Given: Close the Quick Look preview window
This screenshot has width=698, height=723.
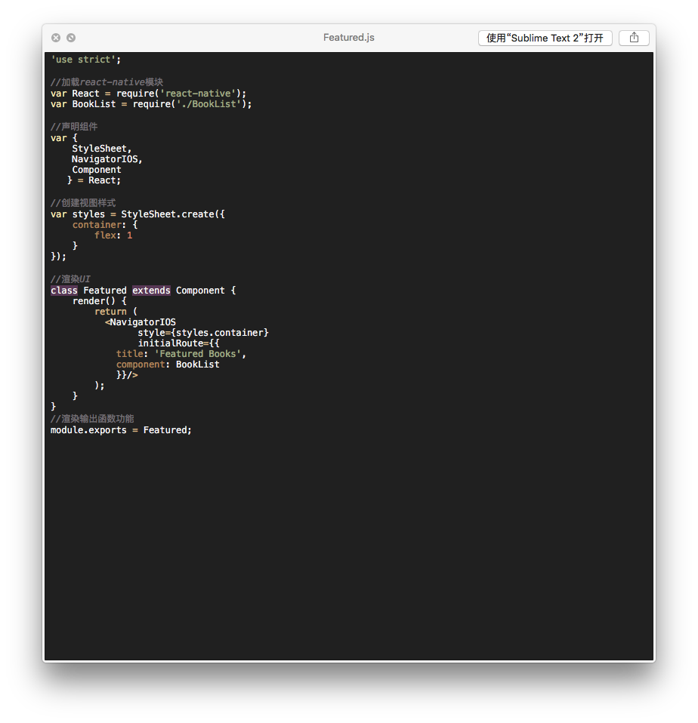Looking at the screenshot, I should [x=56, y=38].
